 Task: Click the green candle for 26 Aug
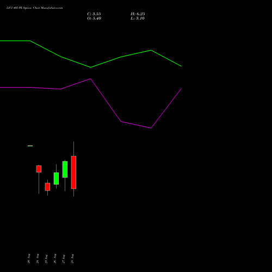point(56,178)
